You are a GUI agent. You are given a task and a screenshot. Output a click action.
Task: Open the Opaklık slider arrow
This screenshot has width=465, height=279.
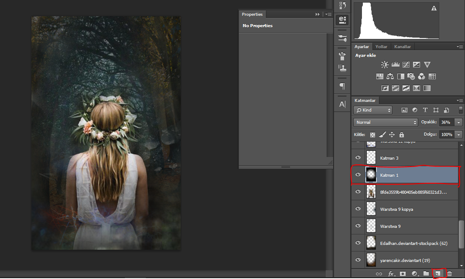click(x=459, y=122)
